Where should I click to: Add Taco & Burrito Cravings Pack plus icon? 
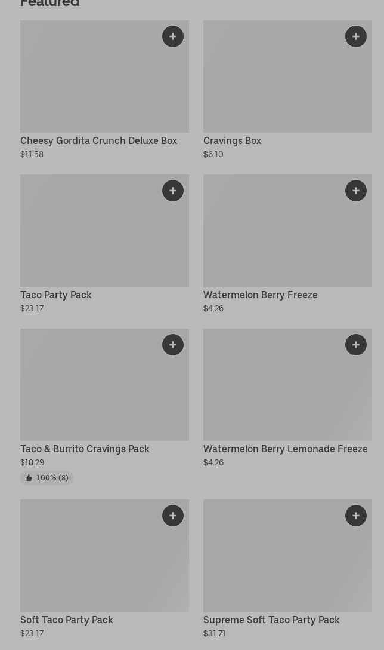(173, 345)
